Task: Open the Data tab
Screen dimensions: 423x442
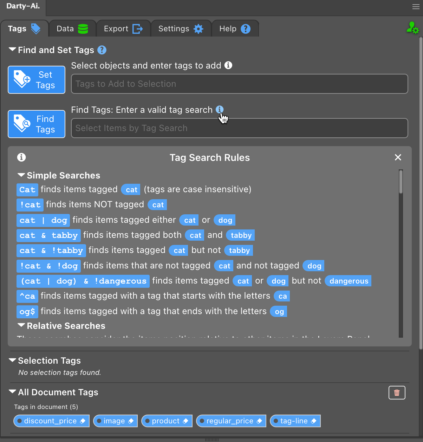Action: (72, 28)
